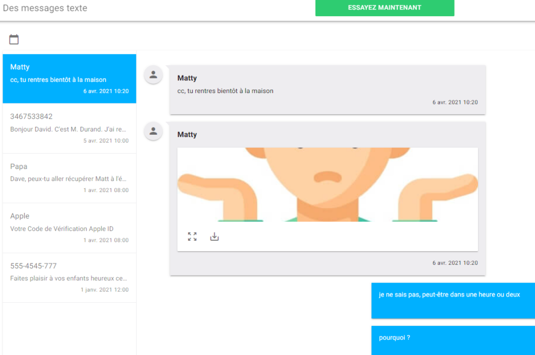Open the 3467533842 conversation
This screenshot has width=535, height=355.
click(x=69, y=128)
